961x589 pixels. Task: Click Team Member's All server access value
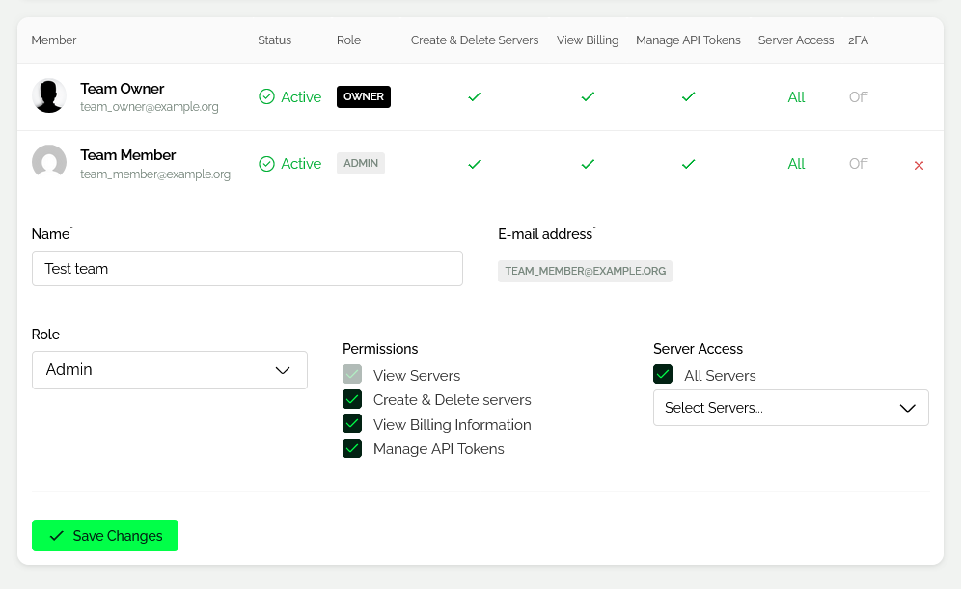coord(796,164)
